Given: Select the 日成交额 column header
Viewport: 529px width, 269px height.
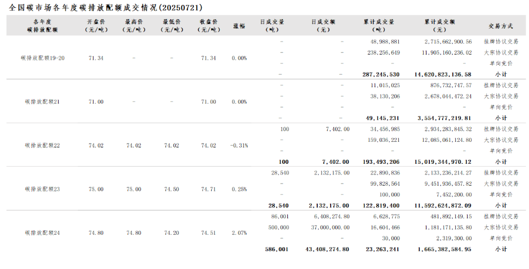Looking at the screenshot, I should point(323,25).
